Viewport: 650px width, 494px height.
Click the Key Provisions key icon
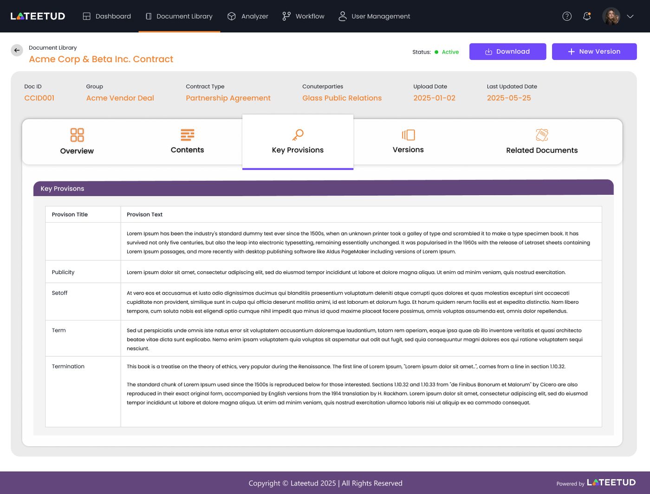click(x=298, y=135)
